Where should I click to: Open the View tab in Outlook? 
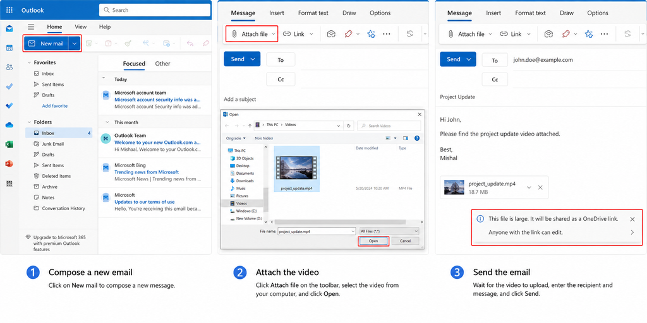80,26
